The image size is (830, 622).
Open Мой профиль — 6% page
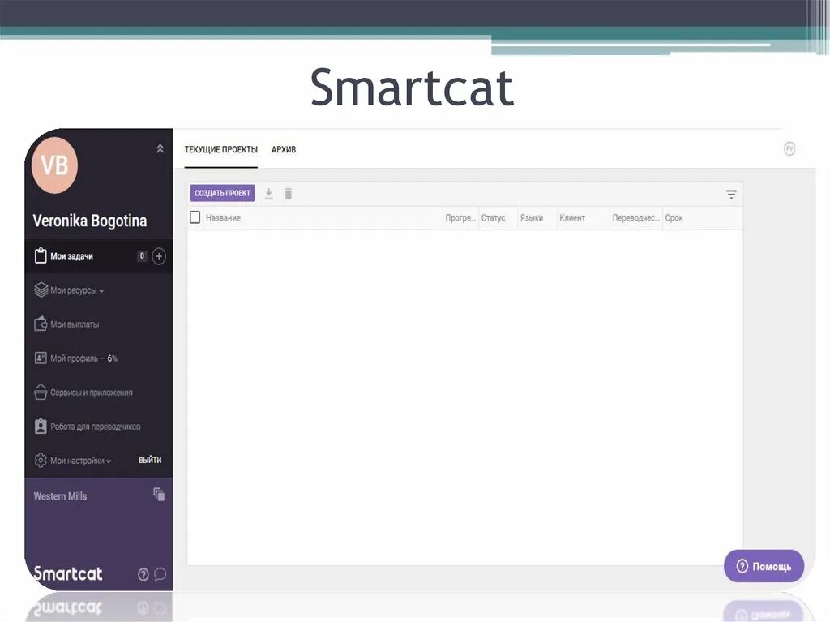83,358
